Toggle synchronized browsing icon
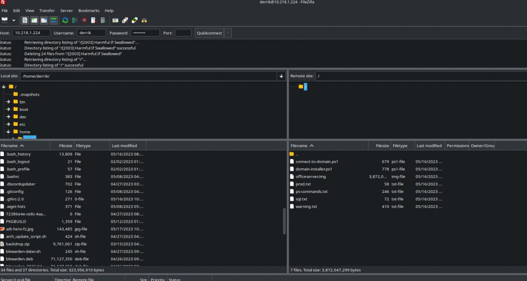Screen dimensions: 527x281 point(134,20)
